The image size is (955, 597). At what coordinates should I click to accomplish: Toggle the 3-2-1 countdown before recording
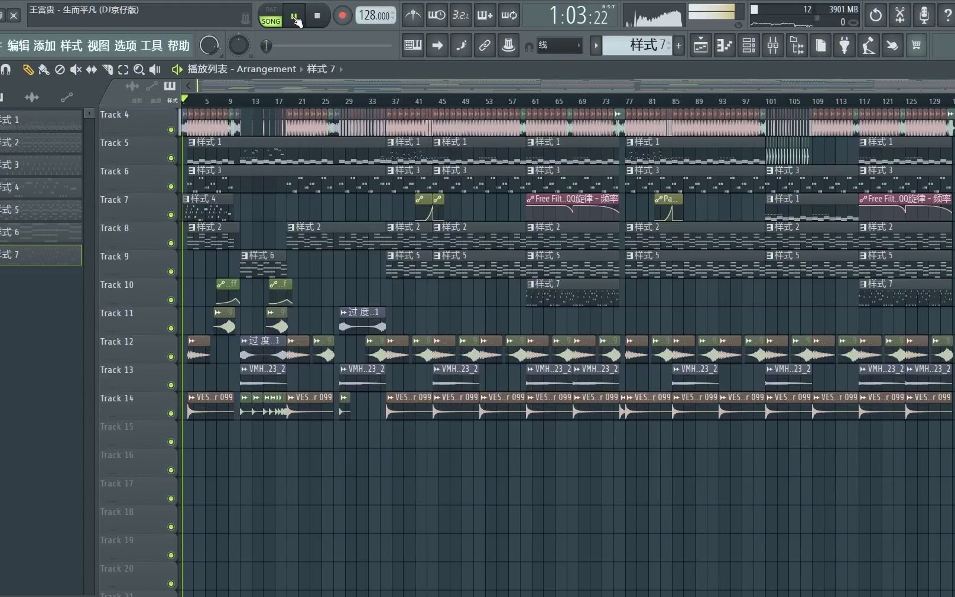(460, 15)
